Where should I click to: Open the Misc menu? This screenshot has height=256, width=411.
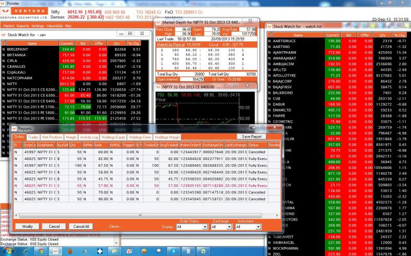coord(68,26)
